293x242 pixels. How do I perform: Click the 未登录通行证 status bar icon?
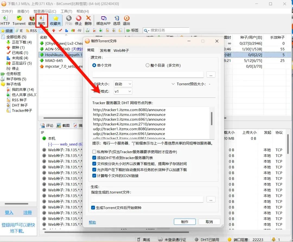[x=160, y=239]
